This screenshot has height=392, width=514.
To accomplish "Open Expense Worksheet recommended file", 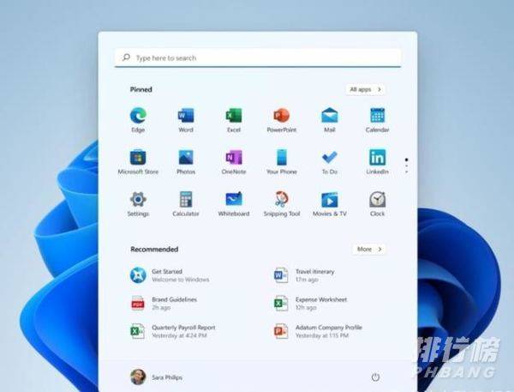I will (x=311, y=303).
